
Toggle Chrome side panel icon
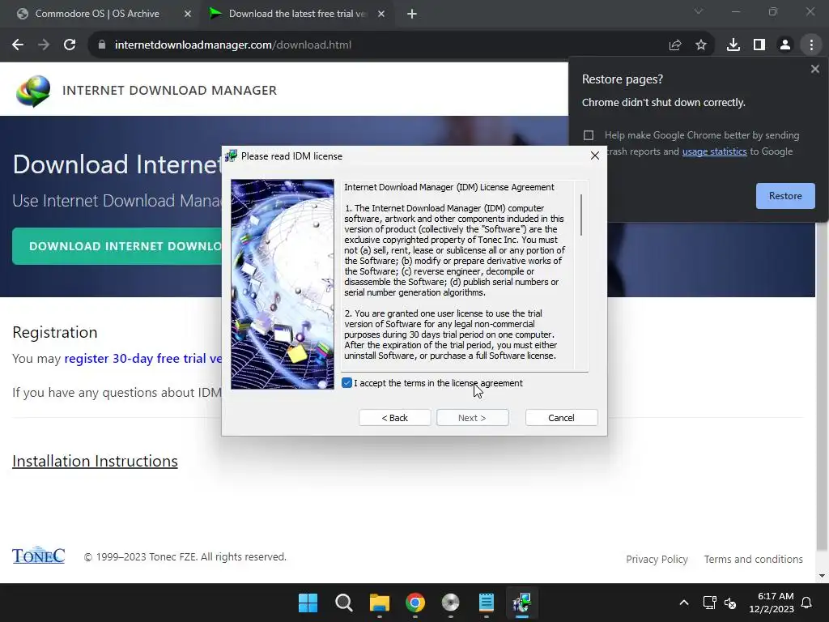(759, 45)
